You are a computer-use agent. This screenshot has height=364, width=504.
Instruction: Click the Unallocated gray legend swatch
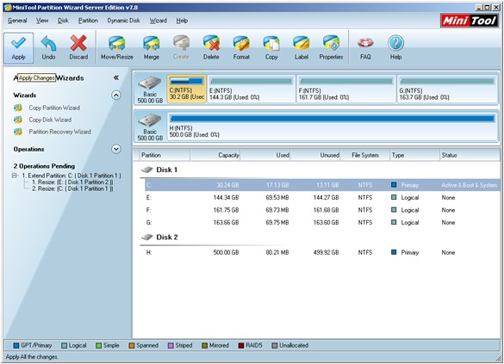pos(274,345)
